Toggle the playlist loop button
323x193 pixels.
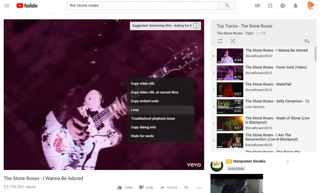(x=220, y=41)
